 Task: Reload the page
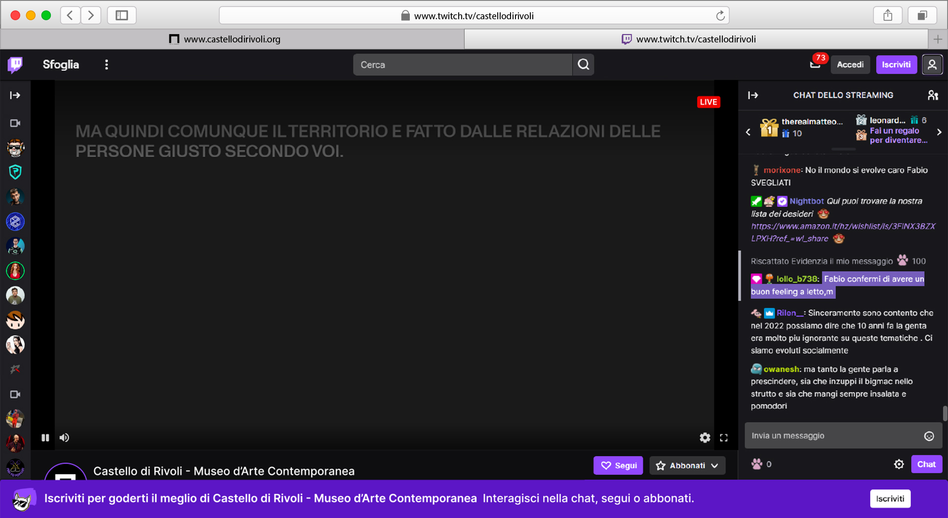[x=720, y=16]
